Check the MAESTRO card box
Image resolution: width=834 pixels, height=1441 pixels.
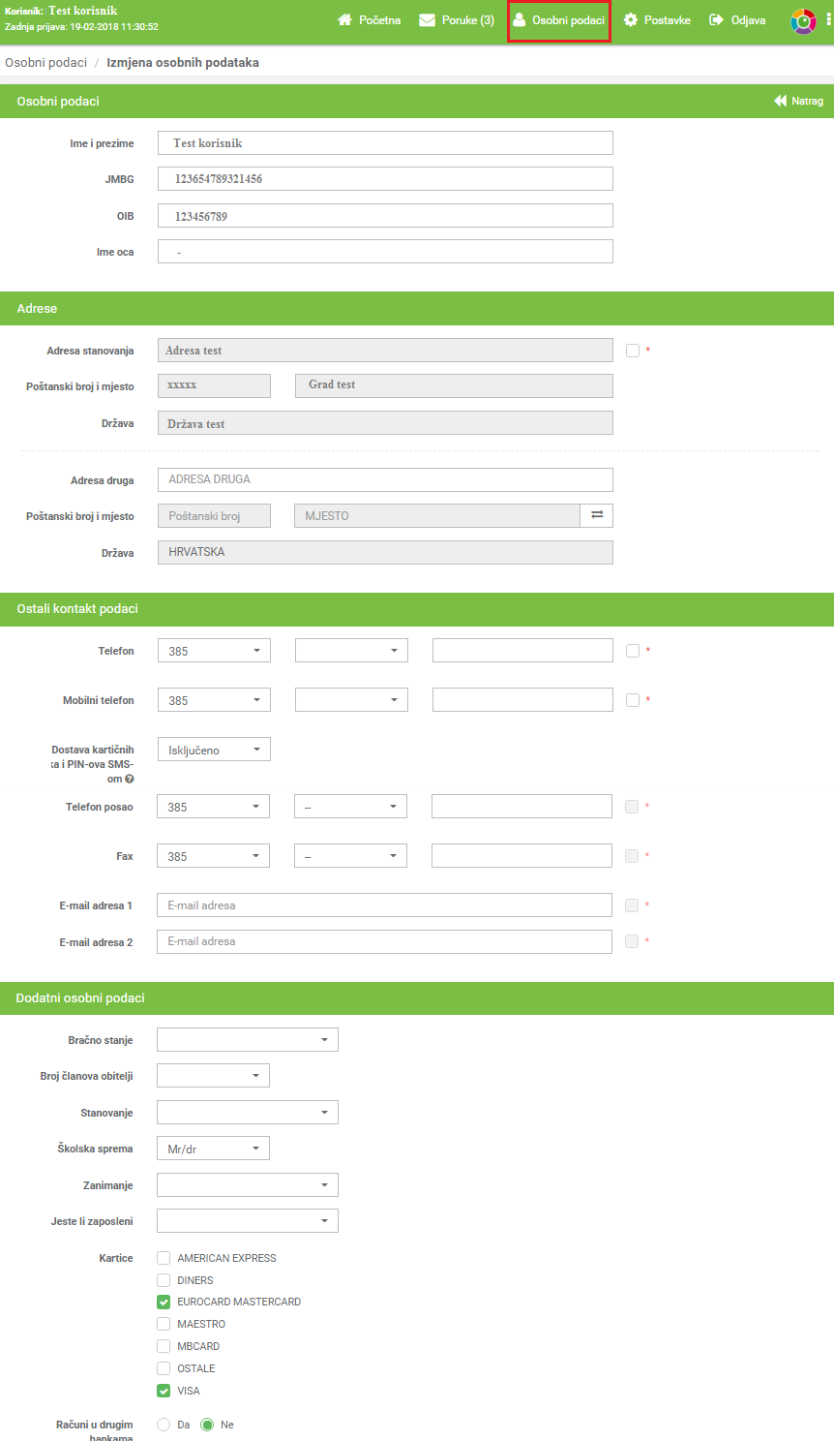(x=164, y=1324)
